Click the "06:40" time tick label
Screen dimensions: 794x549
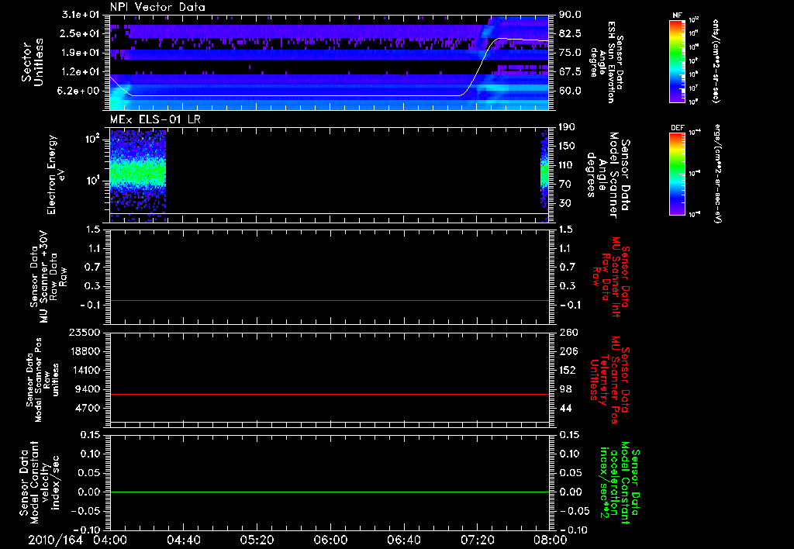403,540
